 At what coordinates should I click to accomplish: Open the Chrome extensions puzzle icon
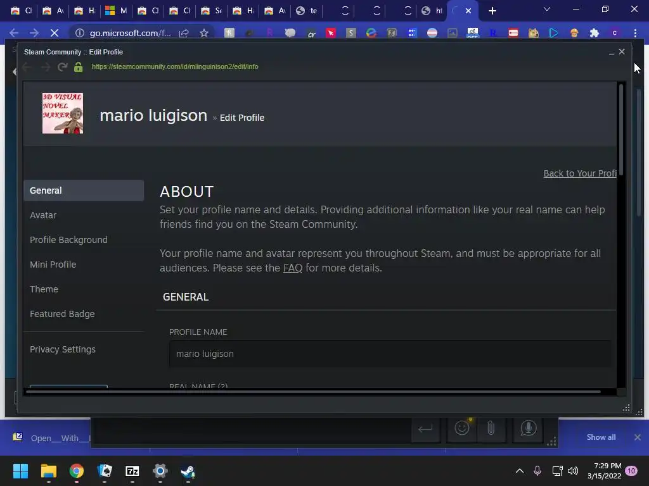click(x=594, y=33)
